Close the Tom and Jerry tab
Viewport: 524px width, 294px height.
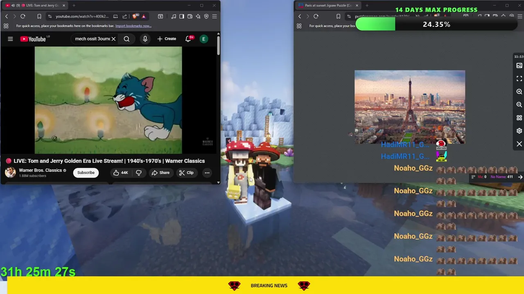pyautogui.click(x=63, y=5)
